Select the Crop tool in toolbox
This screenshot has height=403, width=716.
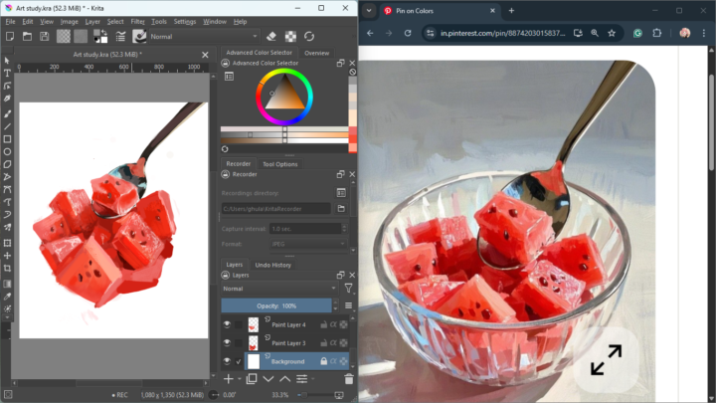[7, 269]
